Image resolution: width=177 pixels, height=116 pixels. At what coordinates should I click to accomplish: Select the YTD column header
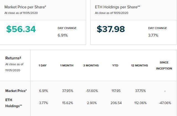pos(115,66)
